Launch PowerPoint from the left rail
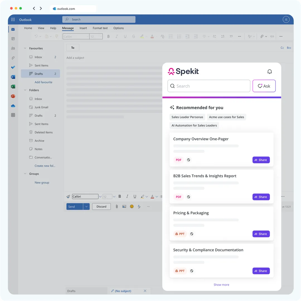The height and width of the screenshot is (301, 301). [13, 96]
